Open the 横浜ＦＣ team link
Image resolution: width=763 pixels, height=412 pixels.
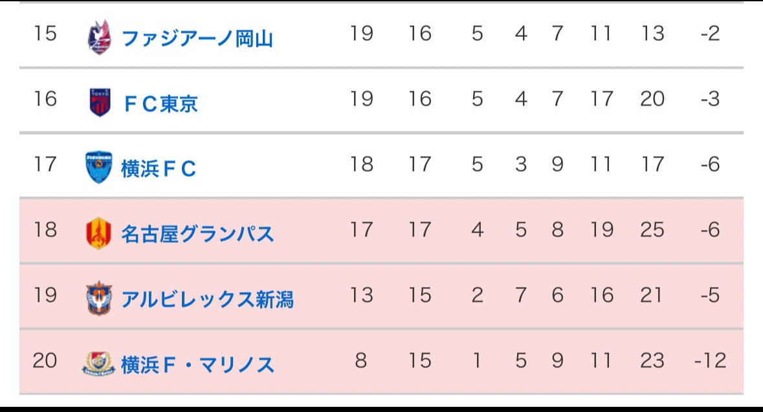point(159,169)
